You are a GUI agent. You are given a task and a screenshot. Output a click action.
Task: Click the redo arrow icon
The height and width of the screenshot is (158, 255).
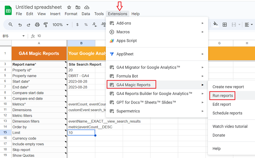point(28,25)
